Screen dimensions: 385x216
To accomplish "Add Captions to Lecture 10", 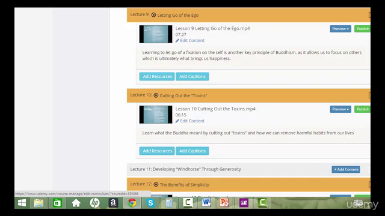I will (x=192, y=151).
